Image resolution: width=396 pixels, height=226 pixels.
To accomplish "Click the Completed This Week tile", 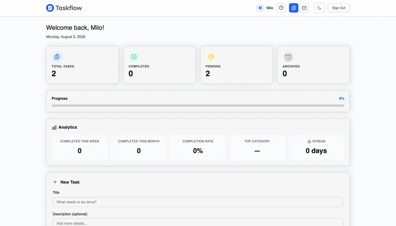I will click(80, 148).
